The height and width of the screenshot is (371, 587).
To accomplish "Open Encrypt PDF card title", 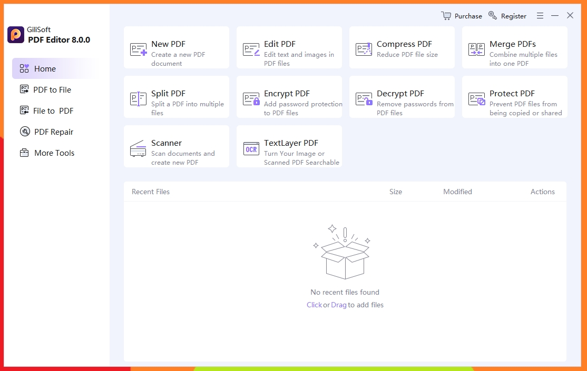I will 287,94.
